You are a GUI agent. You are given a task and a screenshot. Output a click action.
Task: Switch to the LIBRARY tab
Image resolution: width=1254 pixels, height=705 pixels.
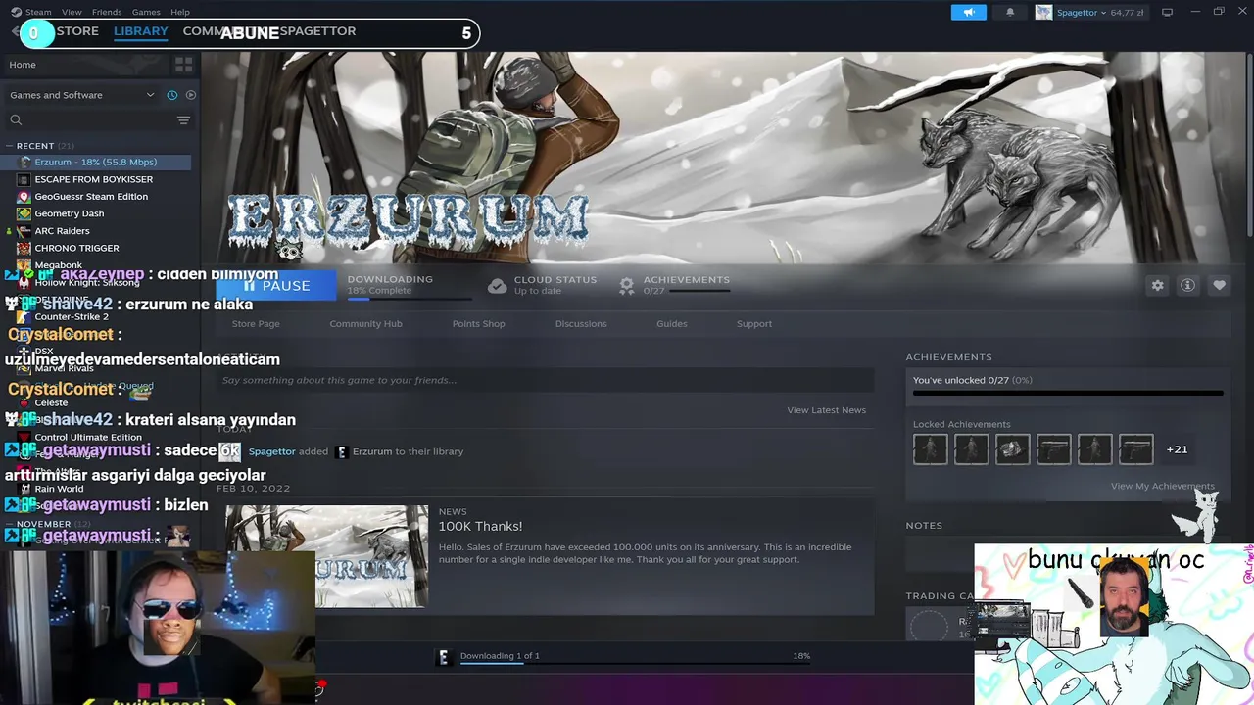click(140, 31)
